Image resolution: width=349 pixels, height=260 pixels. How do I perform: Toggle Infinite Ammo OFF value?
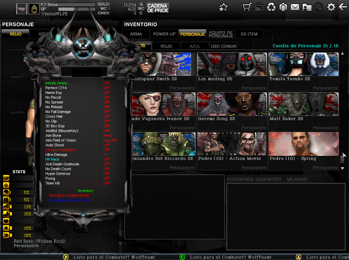(107, 83)
